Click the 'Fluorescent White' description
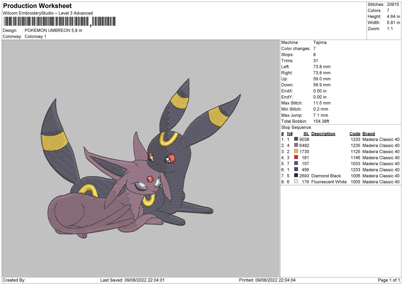The image size is (403, 285). tap(329, 182)
